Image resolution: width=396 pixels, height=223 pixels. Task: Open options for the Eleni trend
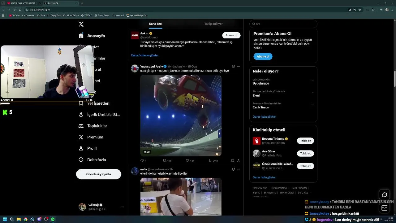(x=312, y=92)
